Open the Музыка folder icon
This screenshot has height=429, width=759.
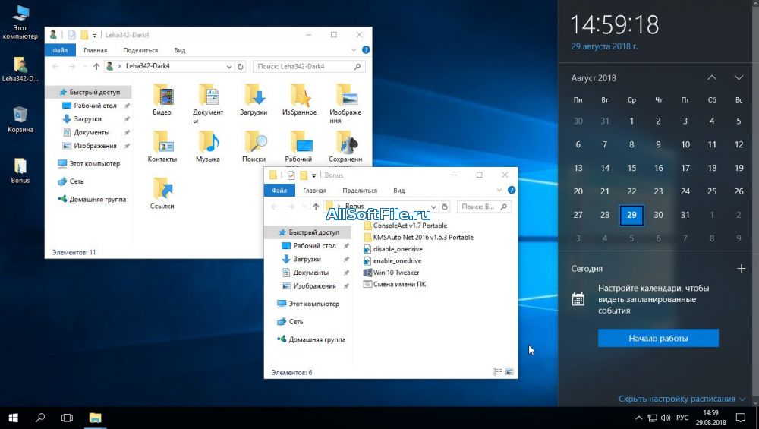pyautogui.click(x=207, y=145)
